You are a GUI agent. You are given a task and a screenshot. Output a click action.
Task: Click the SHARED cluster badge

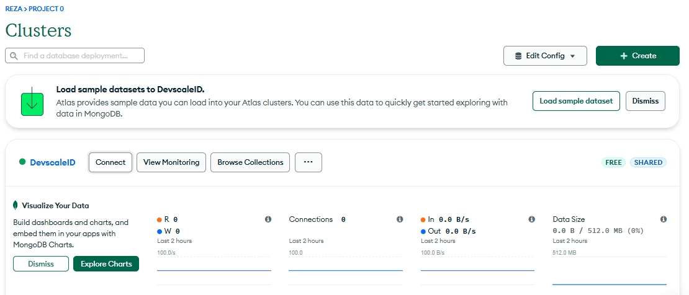pyautogui.click(x=648, y=162)
